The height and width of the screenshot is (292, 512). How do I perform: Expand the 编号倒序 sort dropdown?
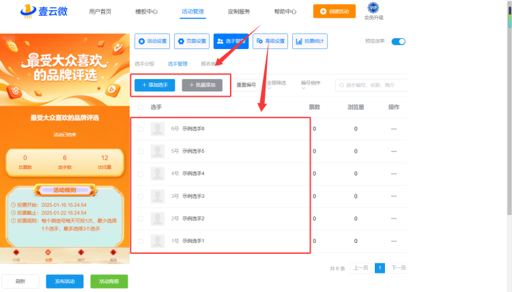click(x=311, y=85)
